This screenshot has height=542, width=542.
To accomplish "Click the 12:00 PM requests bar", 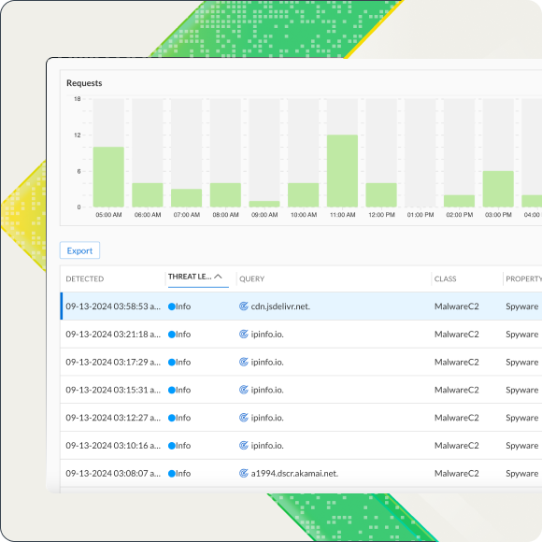I will click(x=381, y=195).
